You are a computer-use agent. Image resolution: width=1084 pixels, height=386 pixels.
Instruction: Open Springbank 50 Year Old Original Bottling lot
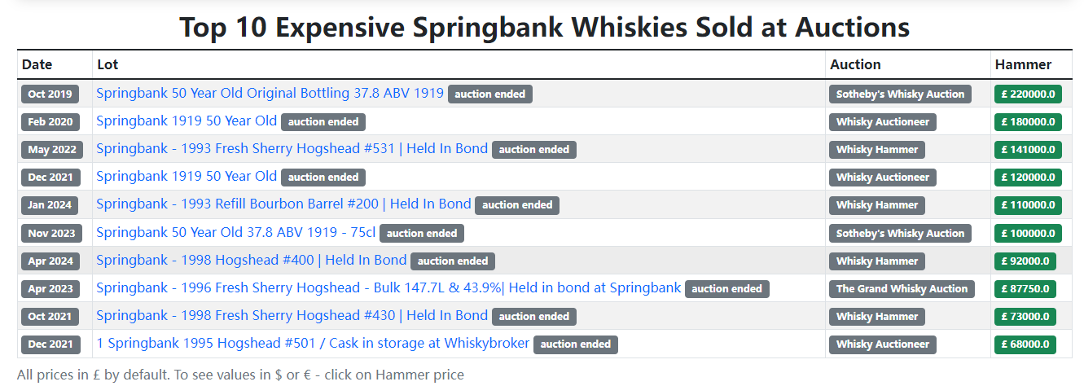click(x=270, y=94)
